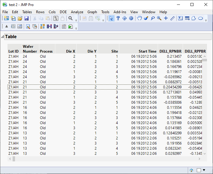Screen dimensions: 213x174
Task: Open file using folder icon
Action: pyautogui.click(x=20, y=18)
